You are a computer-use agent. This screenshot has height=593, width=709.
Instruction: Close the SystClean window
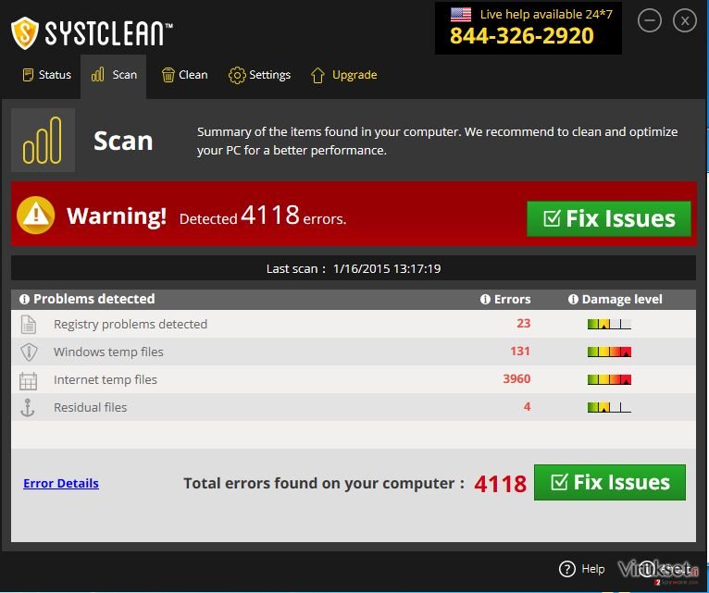pyautogui.click(x=685, y=20)
